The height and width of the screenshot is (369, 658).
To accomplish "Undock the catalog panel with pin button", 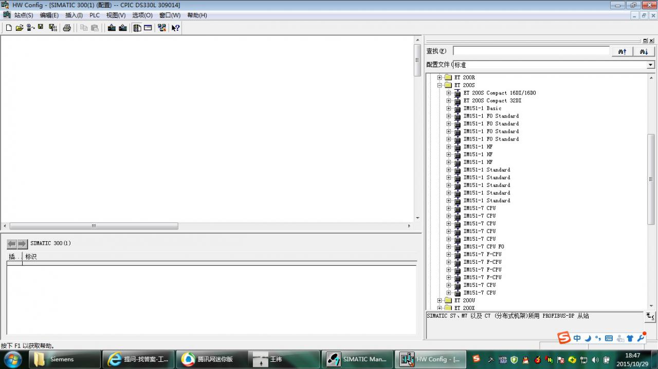I will [x=645, y=41].
